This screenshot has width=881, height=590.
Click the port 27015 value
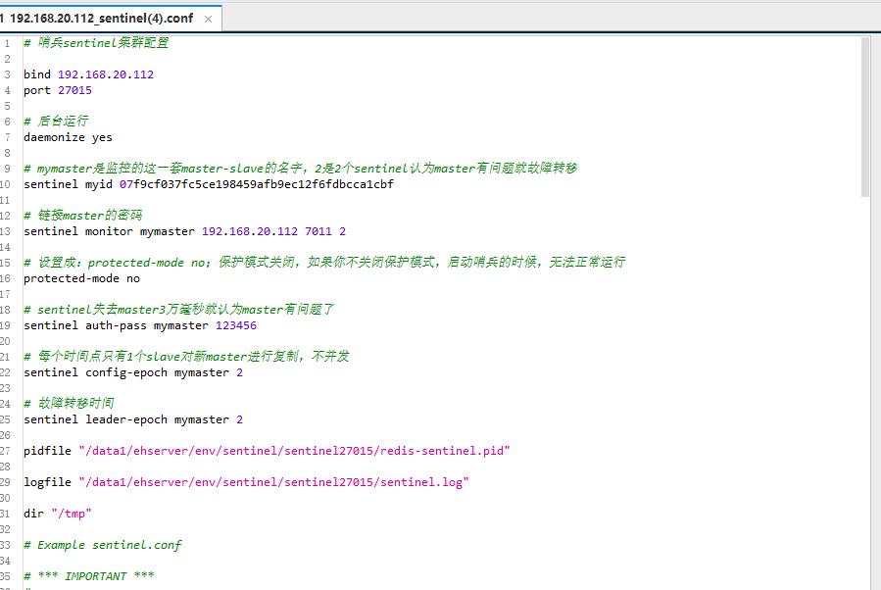coord(74,89)
